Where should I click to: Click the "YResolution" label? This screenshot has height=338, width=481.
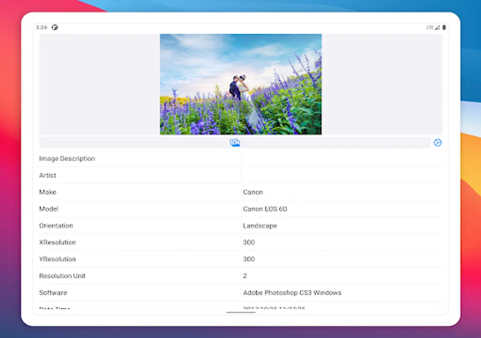pos(57,259)
